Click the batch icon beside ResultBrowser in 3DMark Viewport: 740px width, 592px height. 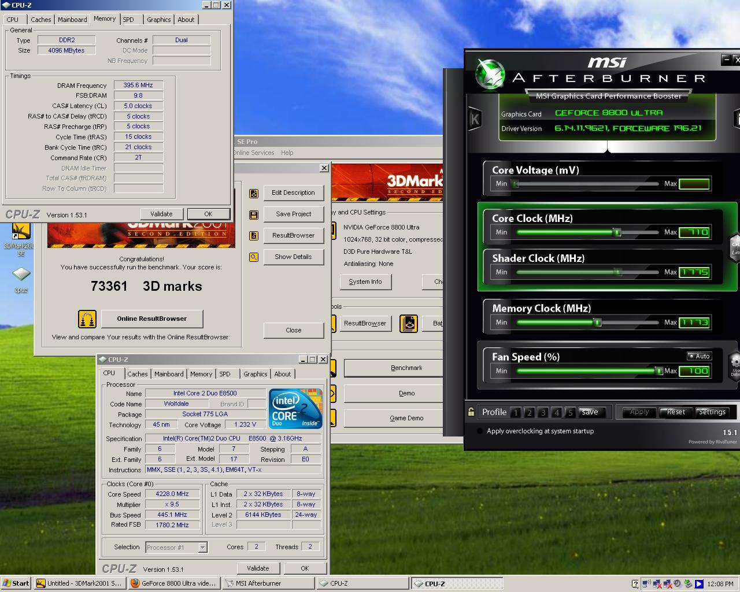[409, 323]
